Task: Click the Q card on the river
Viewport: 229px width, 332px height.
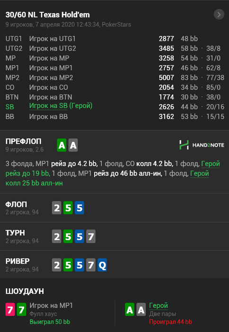Action: tap(102, 265)
